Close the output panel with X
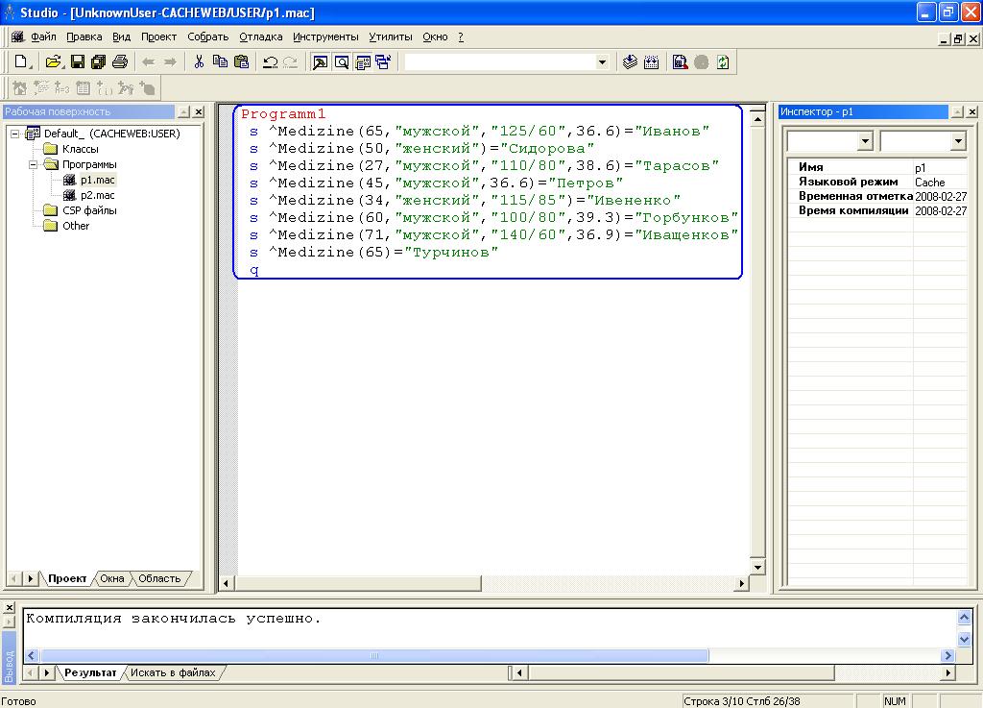The height and width of the screenshot is (708, 983). 10,608
